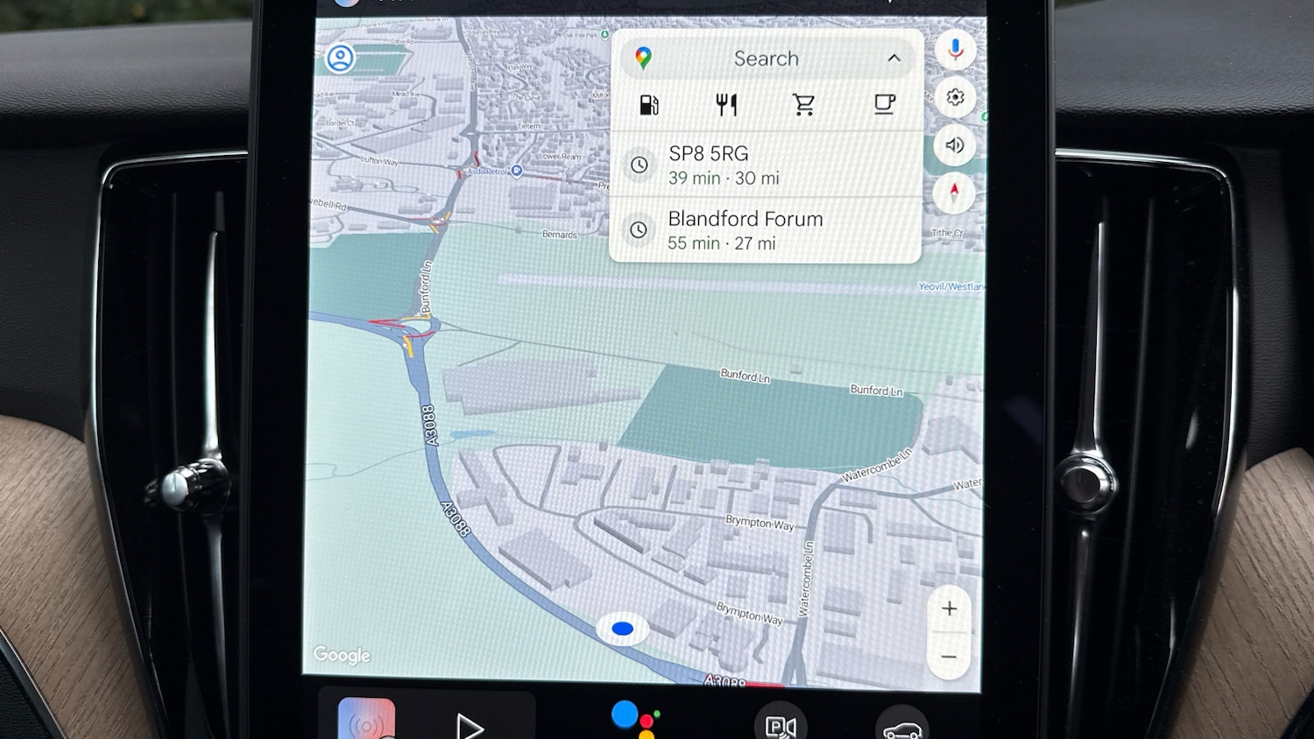Search for gas stations icon
Screen dimensions: 1314x739
coord(649,105)
